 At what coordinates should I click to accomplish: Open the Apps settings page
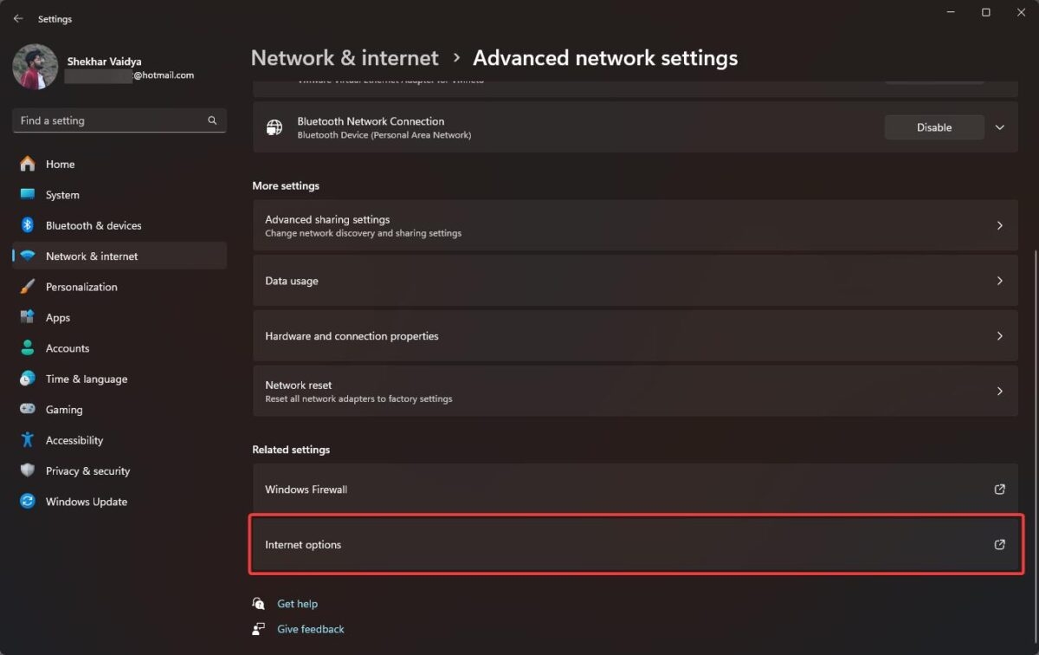tap(57, 317)
